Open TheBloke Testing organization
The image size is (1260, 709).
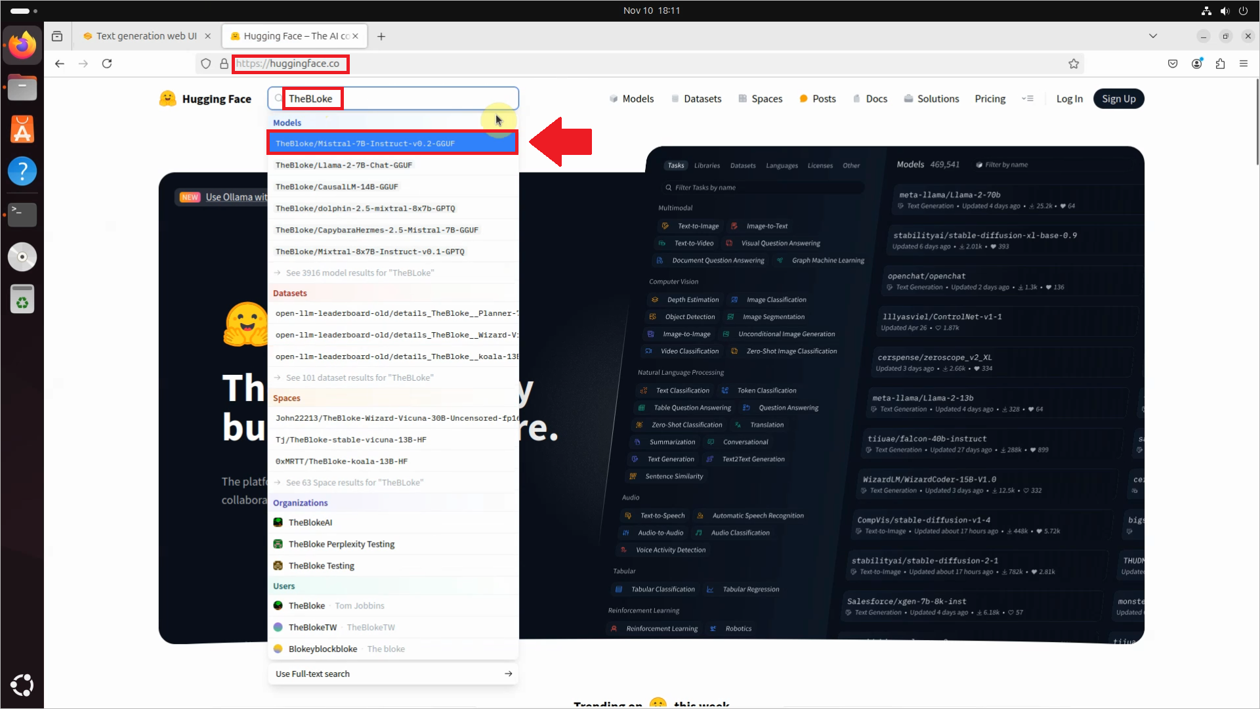point(392,566)
